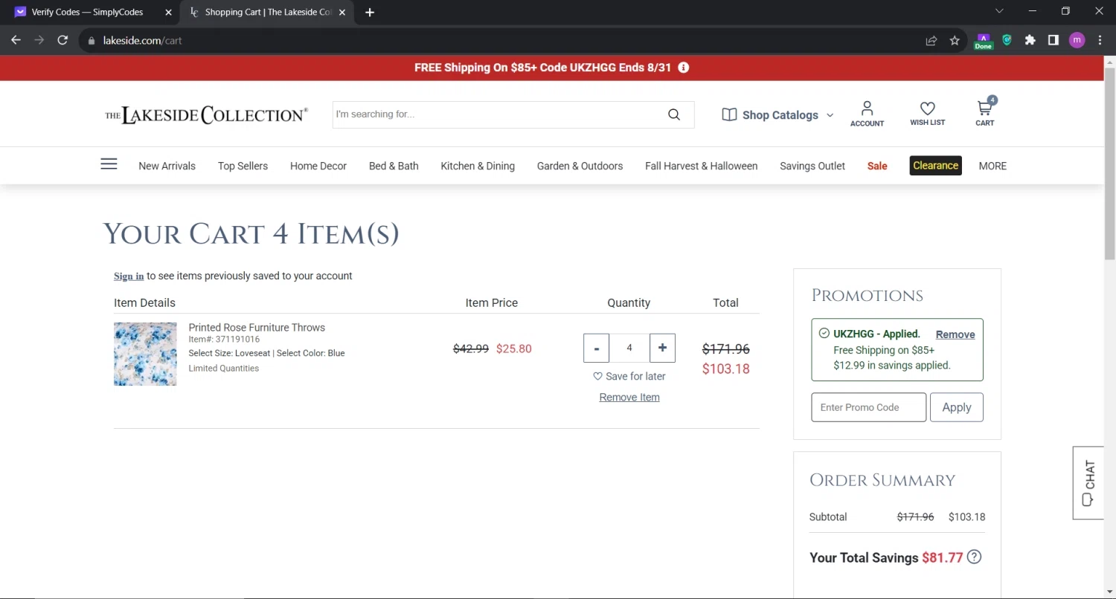Open the Sale menu item
This screenshot has width=1116, height=599.
(x=877, y=166)
